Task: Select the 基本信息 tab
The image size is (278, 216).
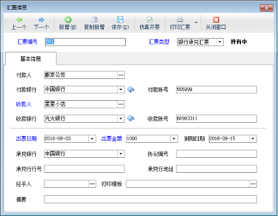Action: [31, 59]
